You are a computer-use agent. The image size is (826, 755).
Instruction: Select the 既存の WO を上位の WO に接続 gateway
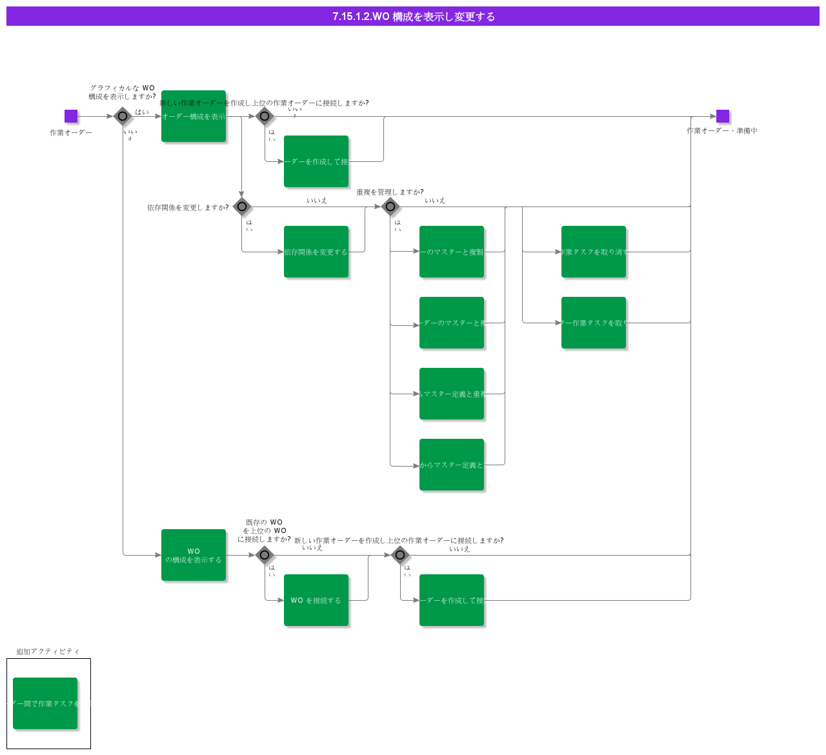point(265,555)
